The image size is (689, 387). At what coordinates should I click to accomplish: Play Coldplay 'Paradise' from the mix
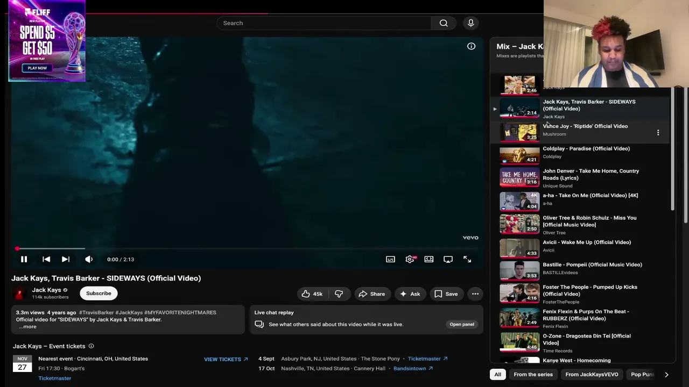519,154
